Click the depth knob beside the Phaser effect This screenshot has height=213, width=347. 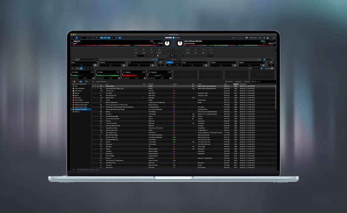tap(206, 65)
